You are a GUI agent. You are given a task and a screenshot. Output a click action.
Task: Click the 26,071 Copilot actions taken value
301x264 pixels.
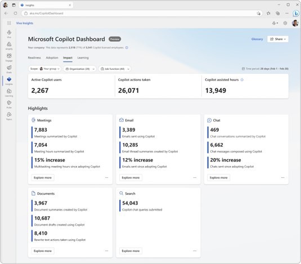click(128, 91)
